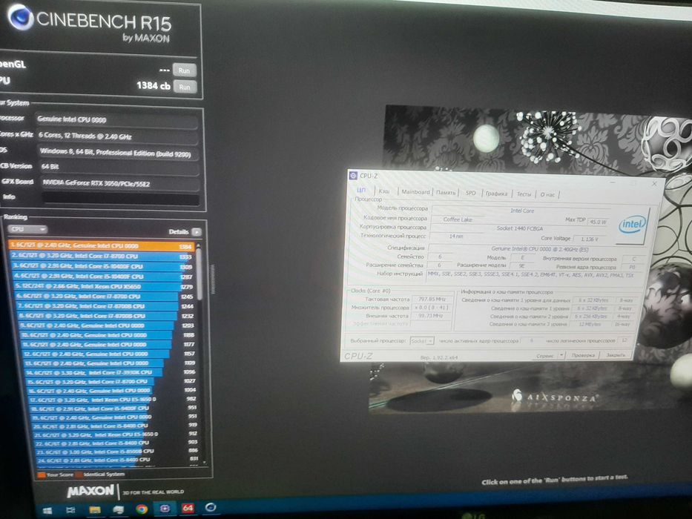Select the Графика tab in CPU-Z
Image resolution: width=692 pixels, height=519 pixels.
point(496,194)
